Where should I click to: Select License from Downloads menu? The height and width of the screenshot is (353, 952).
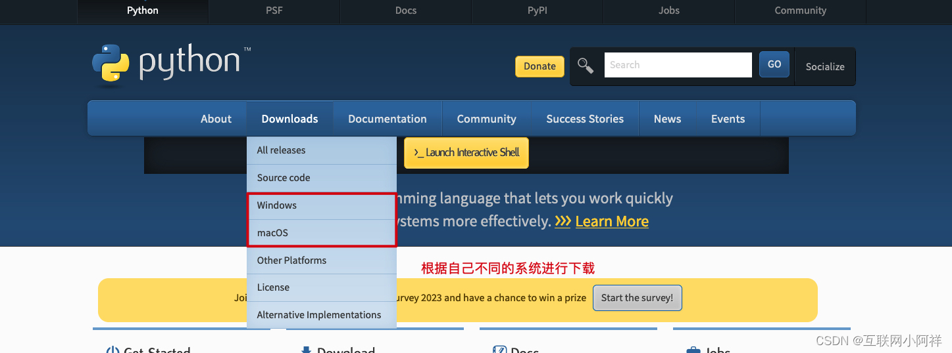point(322,287)
